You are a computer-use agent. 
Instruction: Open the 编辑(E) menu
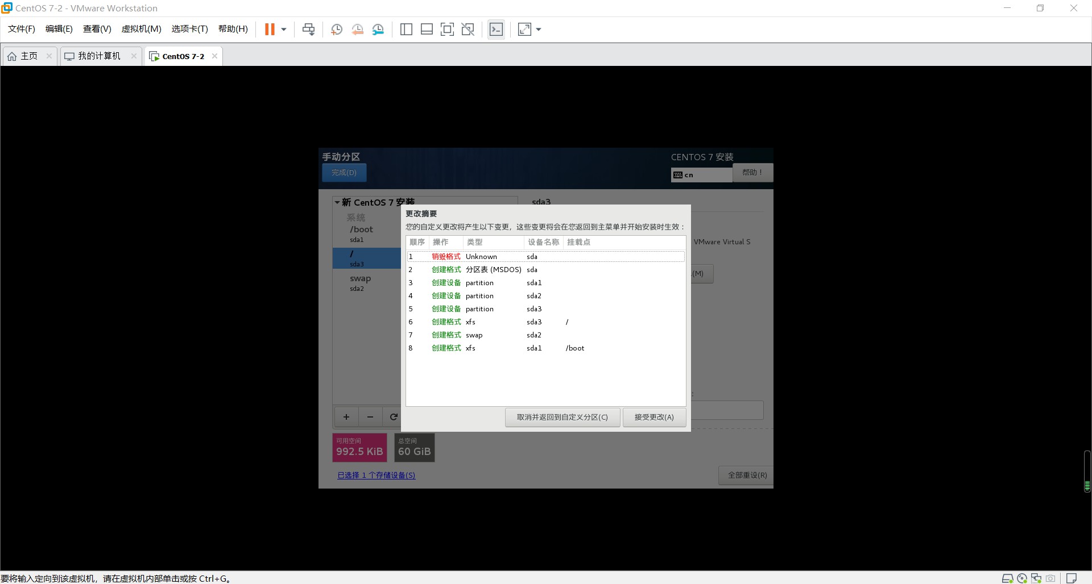coord(59,29)
